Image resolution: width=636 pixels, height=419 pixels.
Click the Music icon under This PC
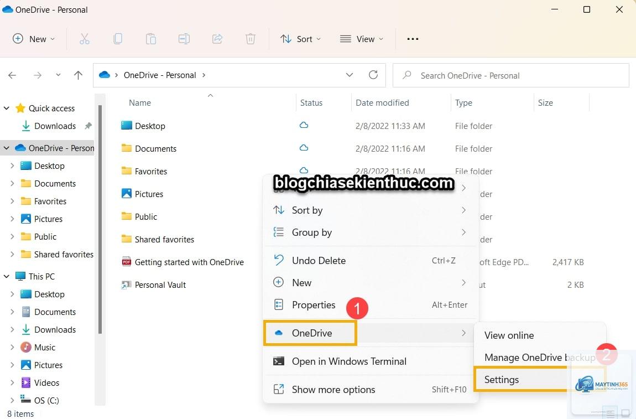pyautogui.click(x=26, y=347)
